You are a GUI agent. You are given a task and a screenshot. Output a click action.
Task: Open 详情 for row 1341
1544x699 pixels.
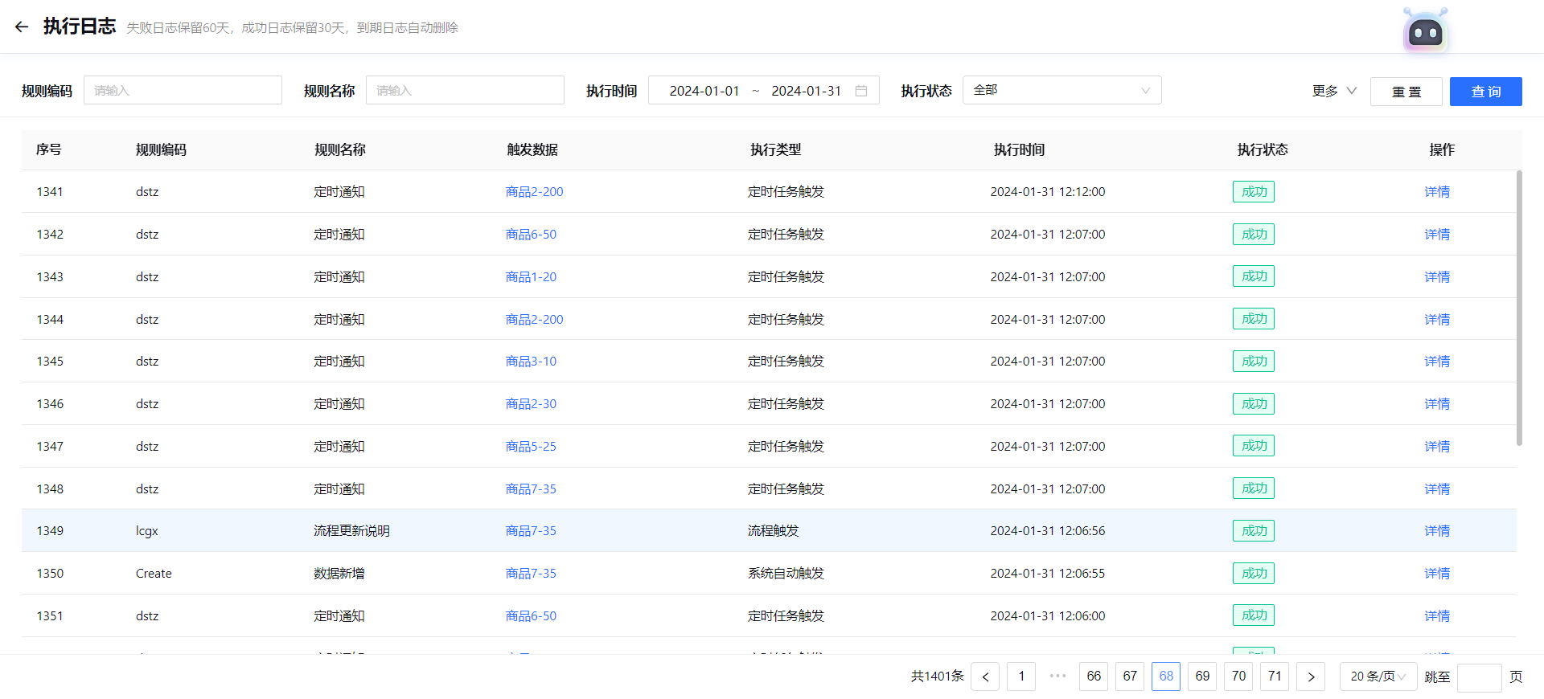click(1437, 191)
